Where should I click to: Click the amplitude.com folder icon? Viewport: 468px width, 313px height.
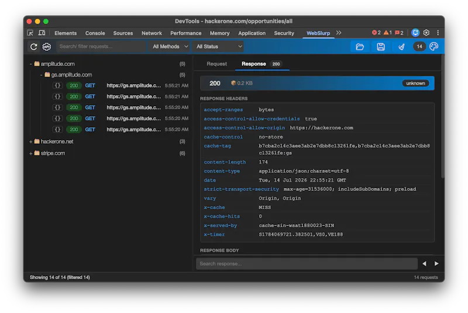(x=37, y=64)
